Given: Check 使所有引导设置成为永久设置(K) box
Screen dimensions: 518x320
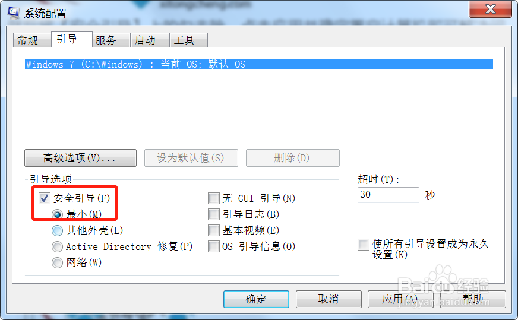Looking at the screenshot, I should click(364, 245).
